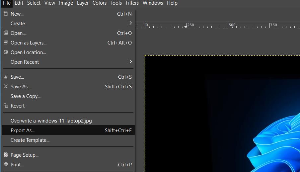Open the Windows menu

point(153,3)
